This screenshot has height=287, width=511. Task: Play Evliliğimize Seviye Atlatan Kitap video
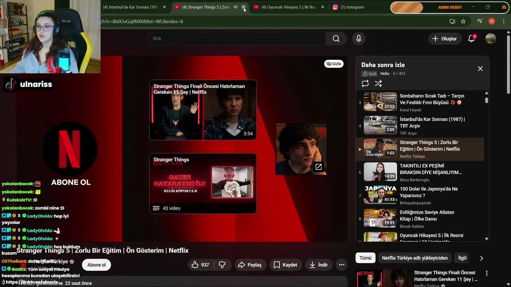420,219
